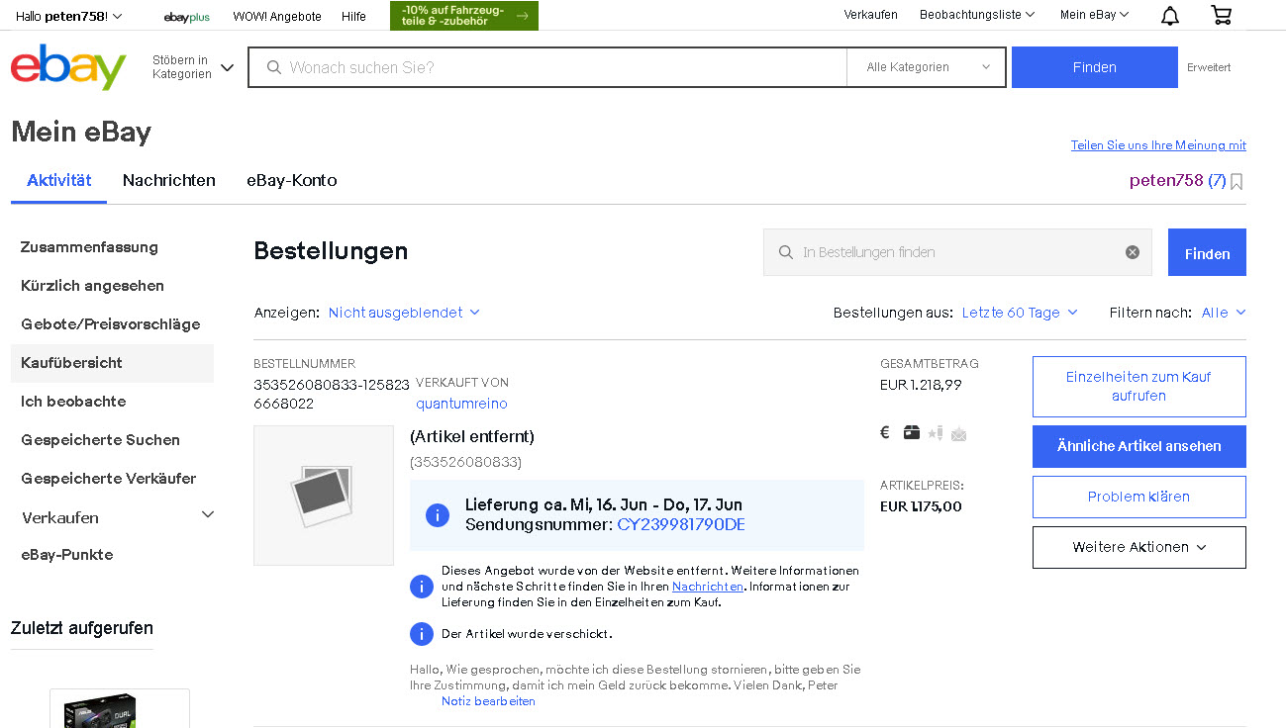Click the Euro paid status icon
The image size is (1286, 728).
click(885, 432)
